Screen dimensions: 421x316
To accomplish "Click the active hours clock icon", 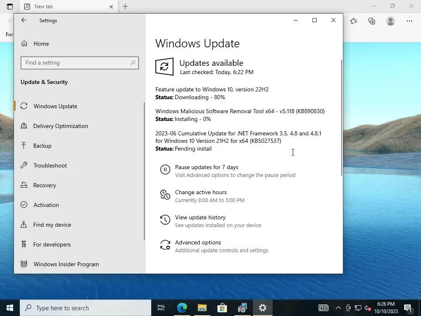I will pyautogui.click(x=165, y=195).
